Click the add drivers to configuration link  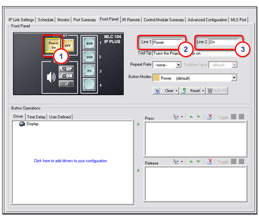[71, 161]
